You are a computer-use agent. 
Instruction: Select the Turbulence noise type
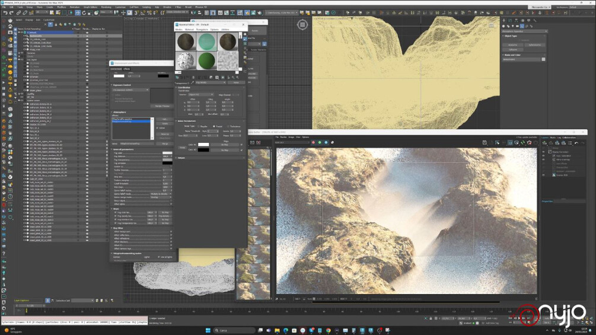click(x=228, y=126)
